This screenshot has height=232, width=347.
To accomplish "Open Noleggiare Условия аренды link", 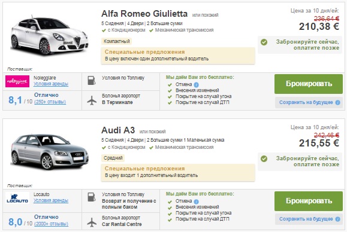I will [x=51, y=84].
